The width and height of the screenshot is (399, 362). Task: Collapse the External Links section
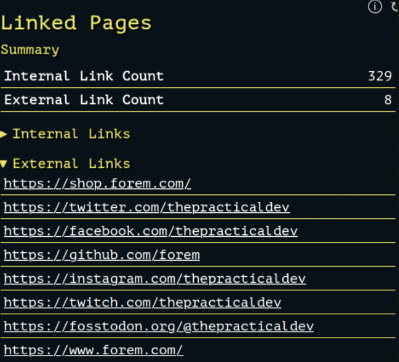(65, 163)
